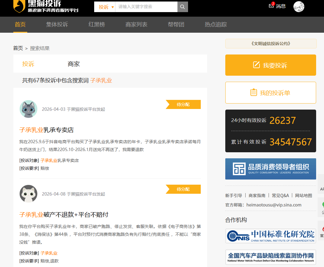Open 红黑榜 navigation item
Viewport: 324px width, 267px height.
pos(97,25)
